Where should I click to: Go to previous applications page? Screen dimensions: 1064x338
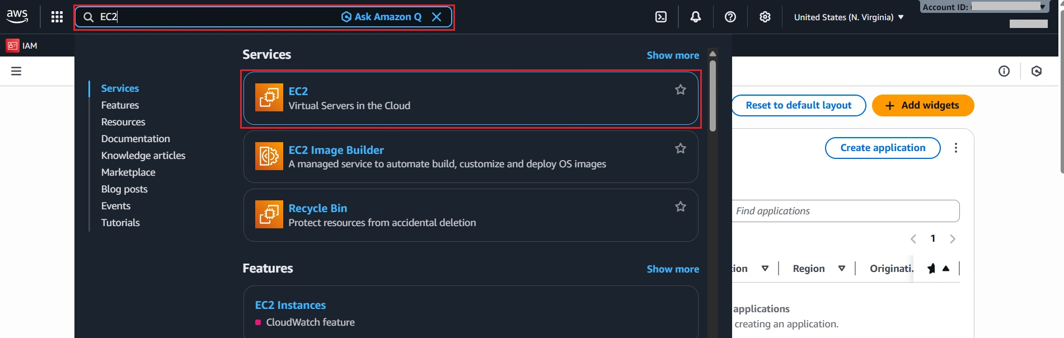point(913,239)
